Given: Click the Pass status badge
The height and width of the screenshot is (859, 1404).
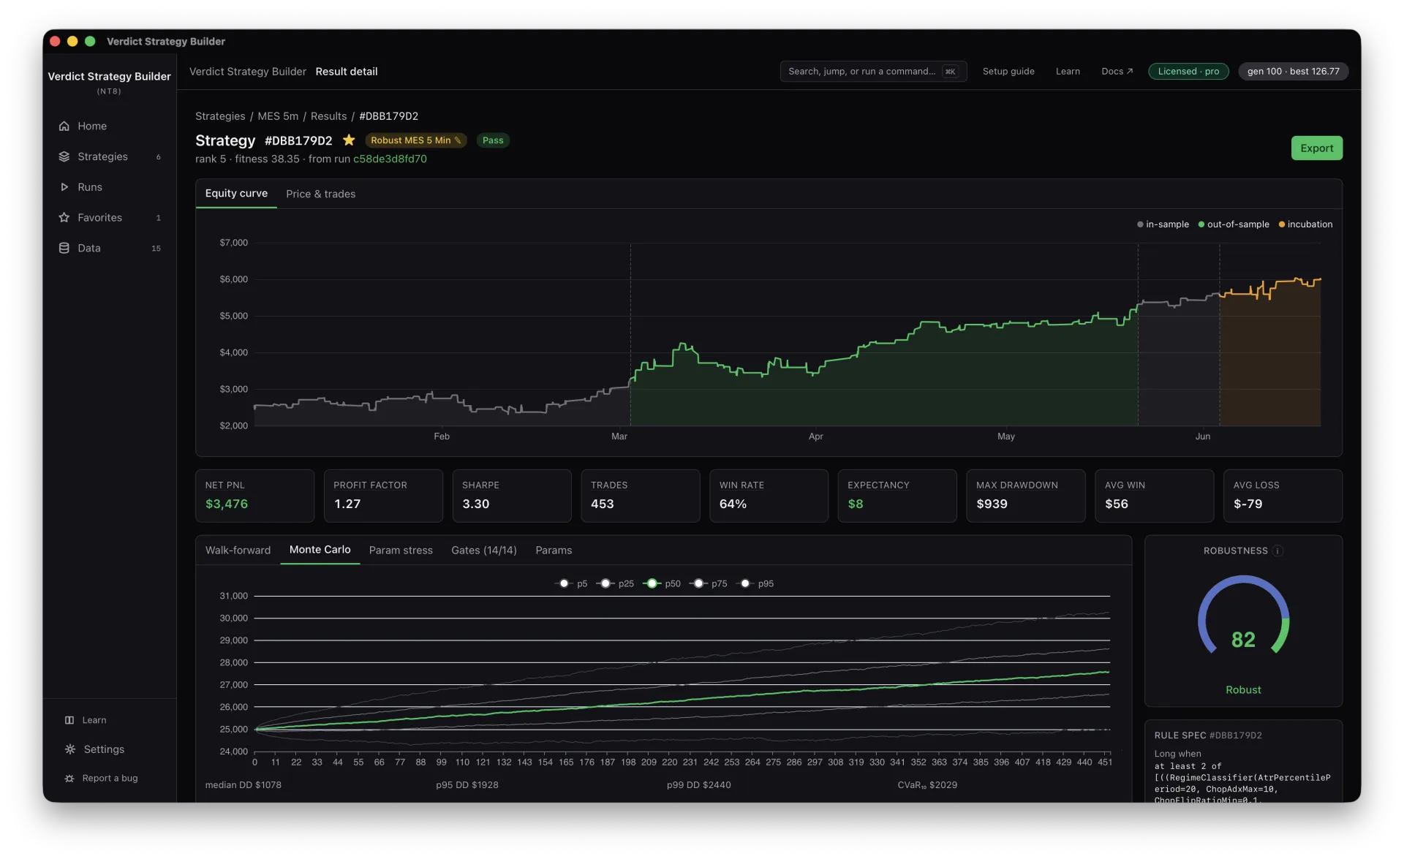Looking at the screenshot, I should pos(493,140).
